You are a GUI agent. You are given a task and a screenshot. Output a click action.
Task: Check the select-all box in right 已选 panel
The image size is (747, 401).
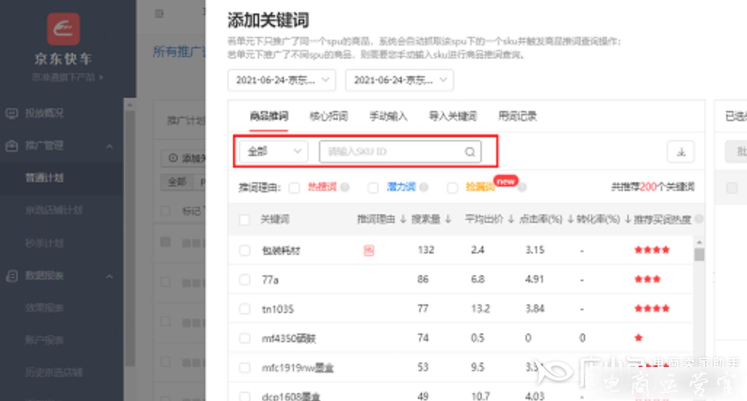(732, 188)
